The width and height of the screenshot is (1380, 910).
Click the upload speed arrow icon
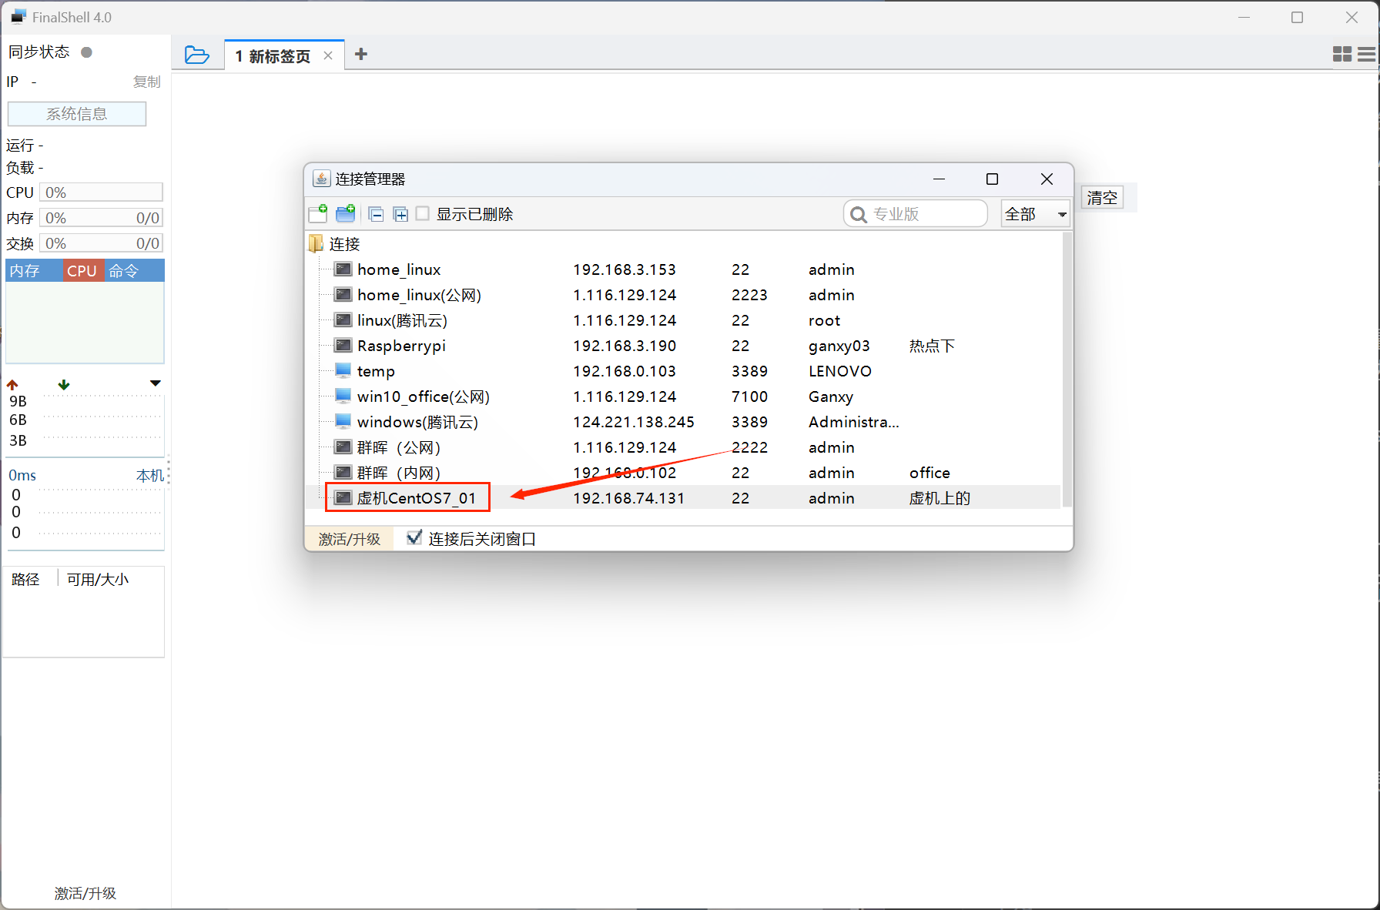tap(12, 384)
